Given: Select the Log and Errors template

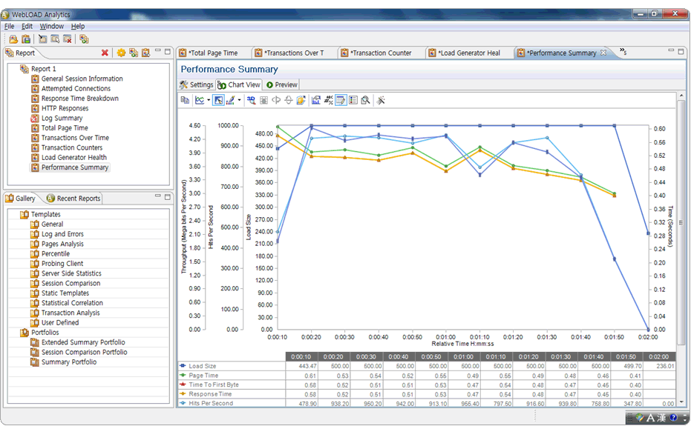Looking at the screenshot, I should pos(62,234).
